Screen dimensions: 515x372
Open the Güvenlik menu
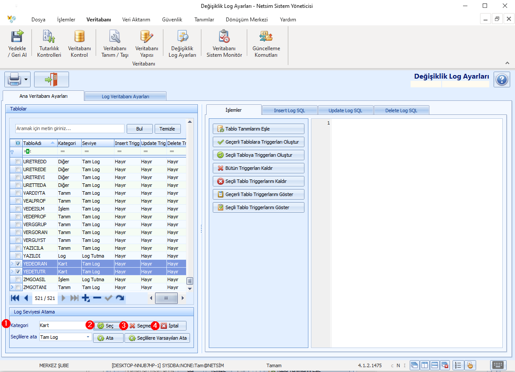[172, 20]
